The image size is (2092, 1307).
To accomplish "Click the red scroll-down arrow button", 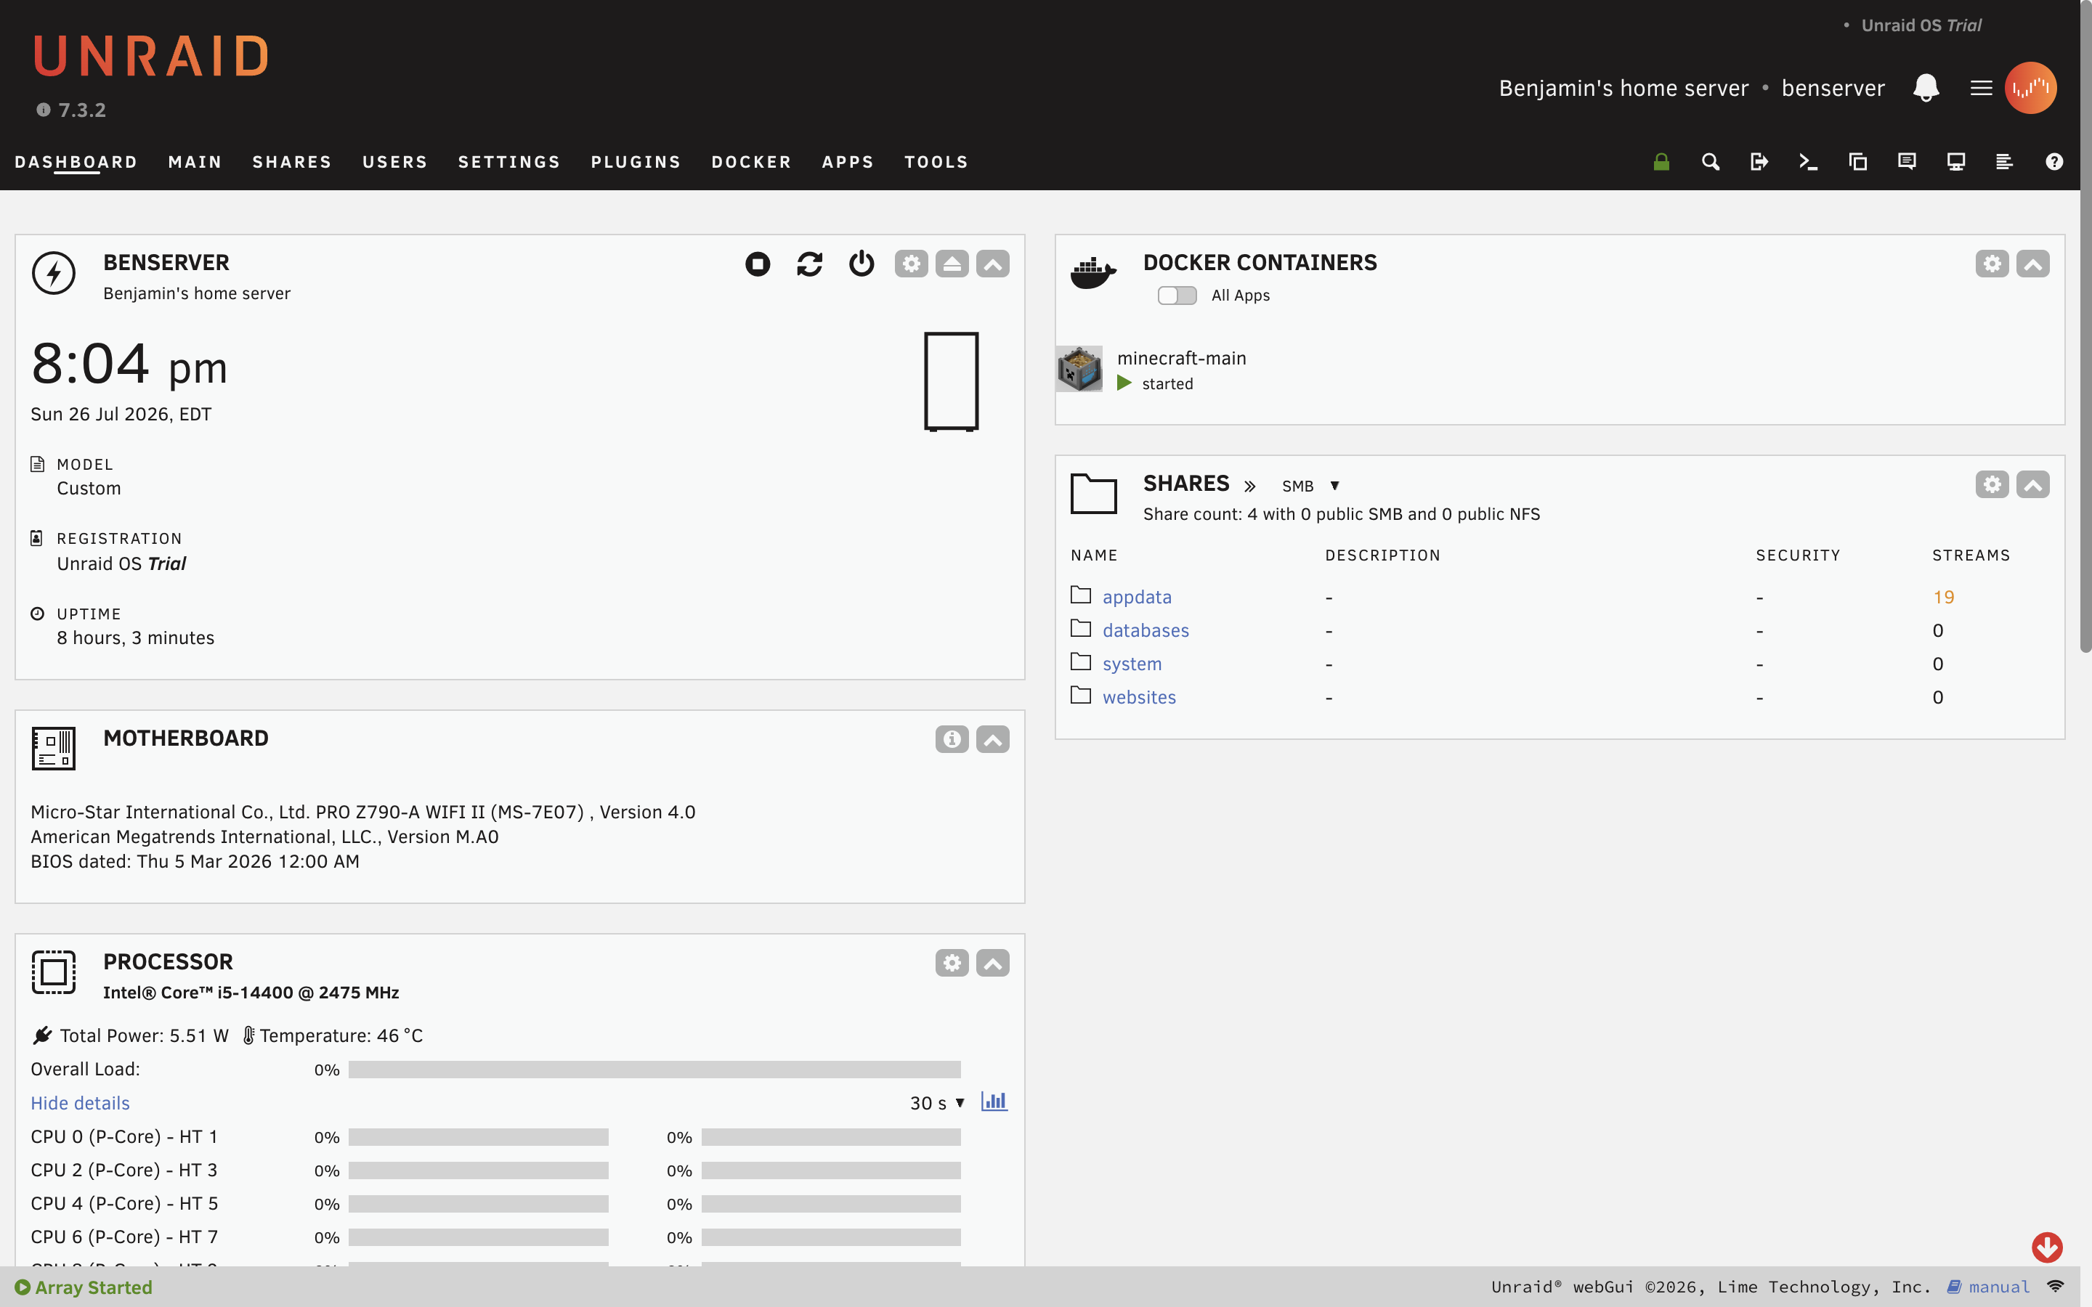I will click(2046, 1247).
